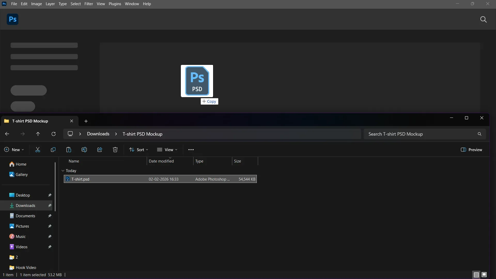Click the Copy button under the dragged file
496x279 pixels.
pos(209,101)
